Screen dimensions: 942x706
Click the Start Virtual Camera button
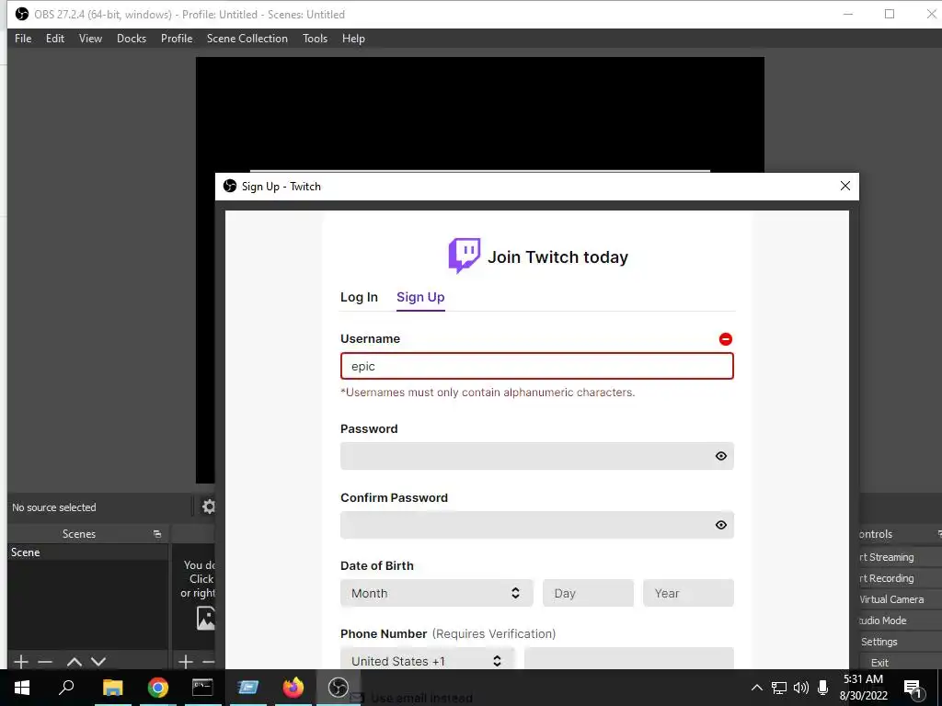pyautogui.click(x=898, y=599)
